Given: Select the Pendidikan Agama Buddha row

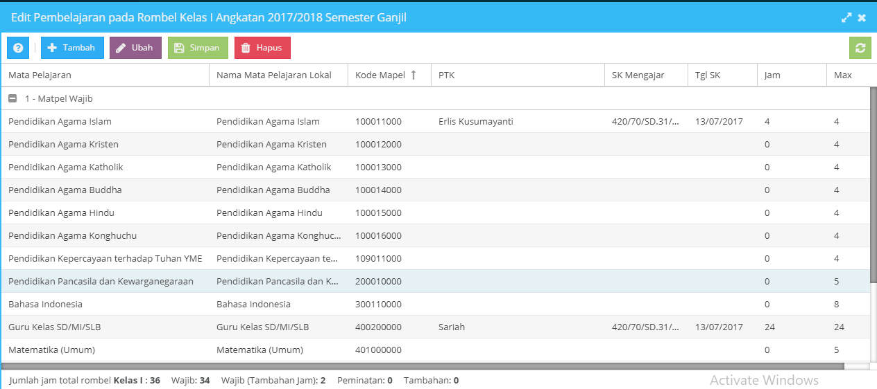Looking at the screenshot, I should tap(435, 190).
